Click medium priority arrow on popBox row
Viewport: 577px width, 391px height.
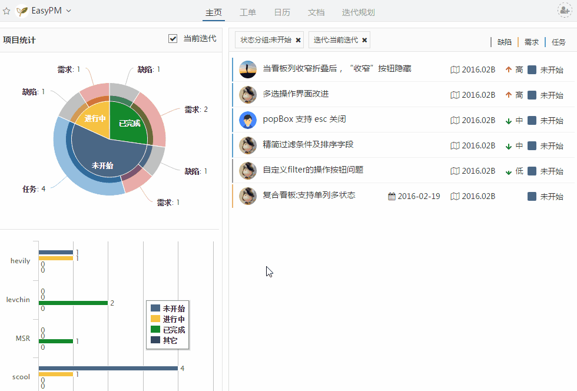pyautogui.click(x=509, y=121)
